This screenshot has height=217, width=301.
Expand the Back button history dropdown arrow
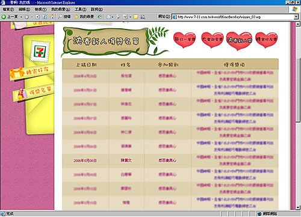point(21,17)
